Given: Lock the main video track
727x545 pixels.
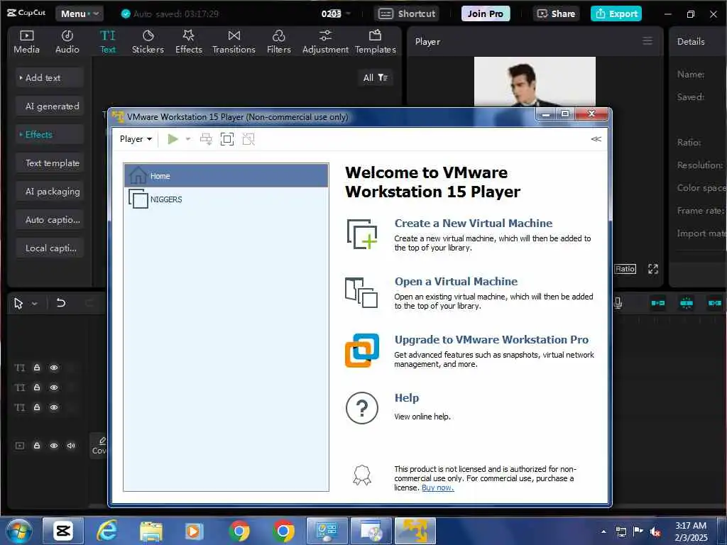Looking at the screenshot, I should tap(37, 446).
